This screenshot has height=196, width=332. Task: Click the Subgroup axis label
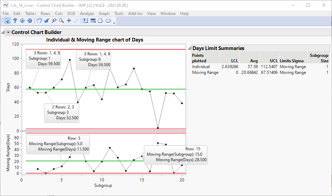pos(103,185)
